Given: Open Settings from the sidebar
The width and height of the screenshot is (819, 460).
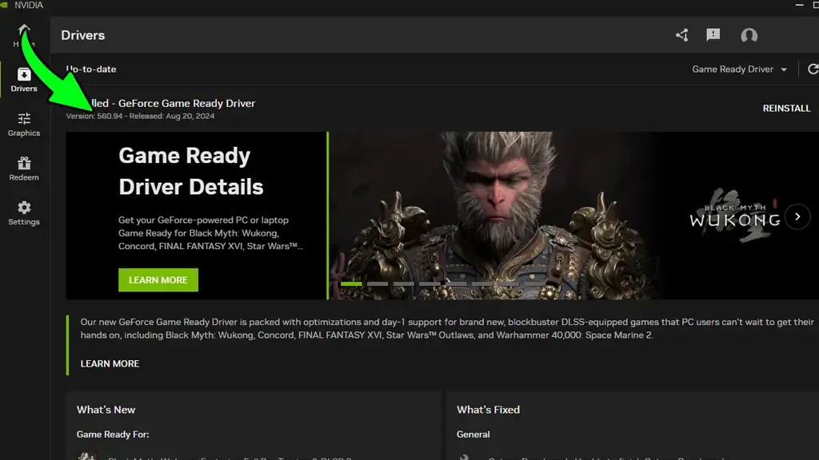Looking at the screenshot, I should pyautogui.click(x=24, y=213).
